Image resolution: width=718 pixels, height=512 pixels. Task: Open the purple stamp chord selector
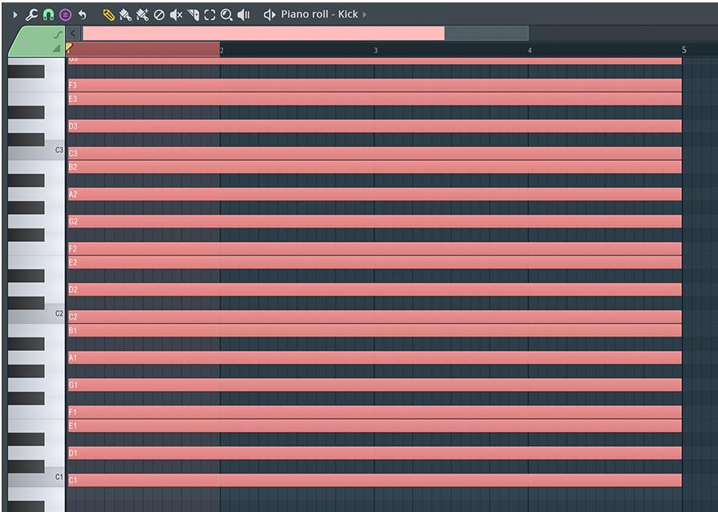(66, 15)
